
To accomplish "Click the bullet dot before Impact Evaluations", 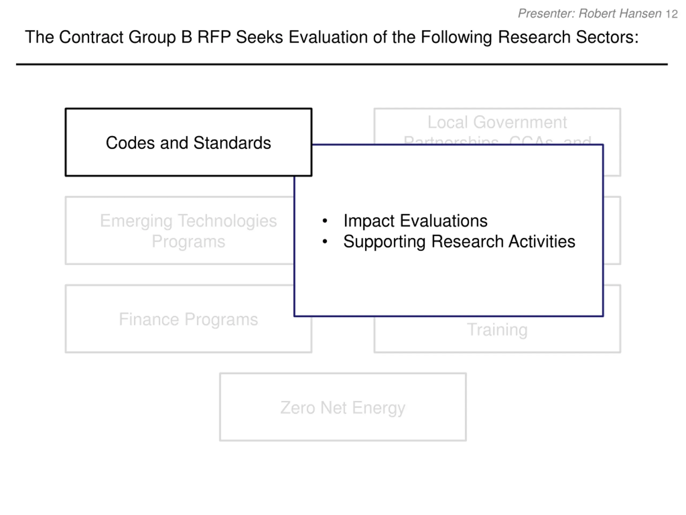I will point(325,221).
